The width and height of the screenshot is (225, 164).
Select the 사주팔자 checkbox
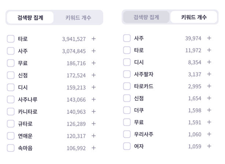[127, 74]
